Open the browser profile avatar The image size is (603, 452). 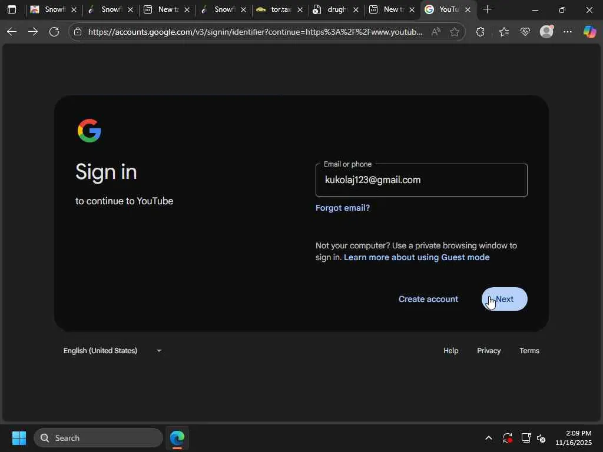point(546,32)
